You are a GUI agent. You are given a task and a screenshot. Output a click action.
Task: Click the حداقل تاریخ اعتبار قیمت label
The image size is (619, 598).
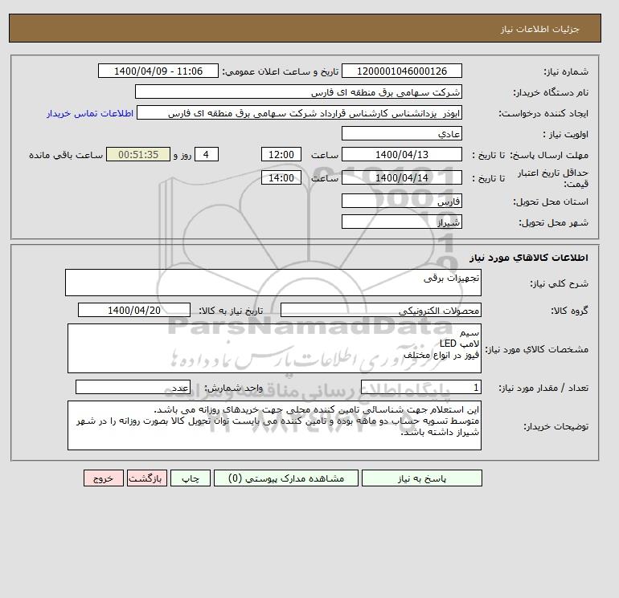click(553, 178)
